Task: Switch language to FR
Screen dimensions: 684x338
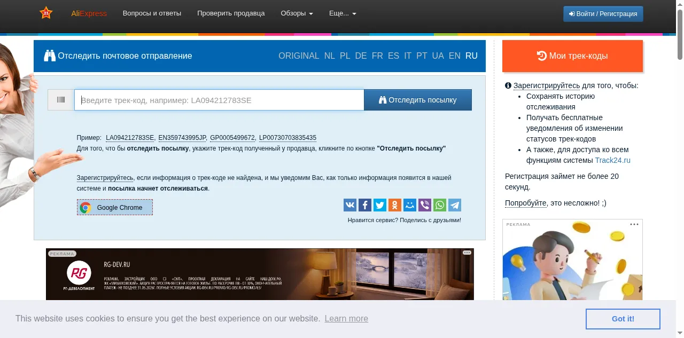Action: [378, 56]
